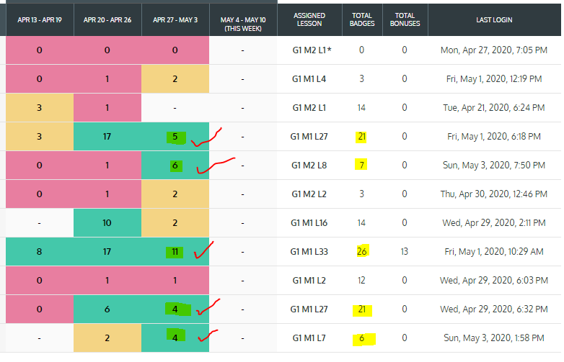564x362 pixels.
Task: Select assigned lesson G1 M2 L2 cell
Action: [309, 194]
